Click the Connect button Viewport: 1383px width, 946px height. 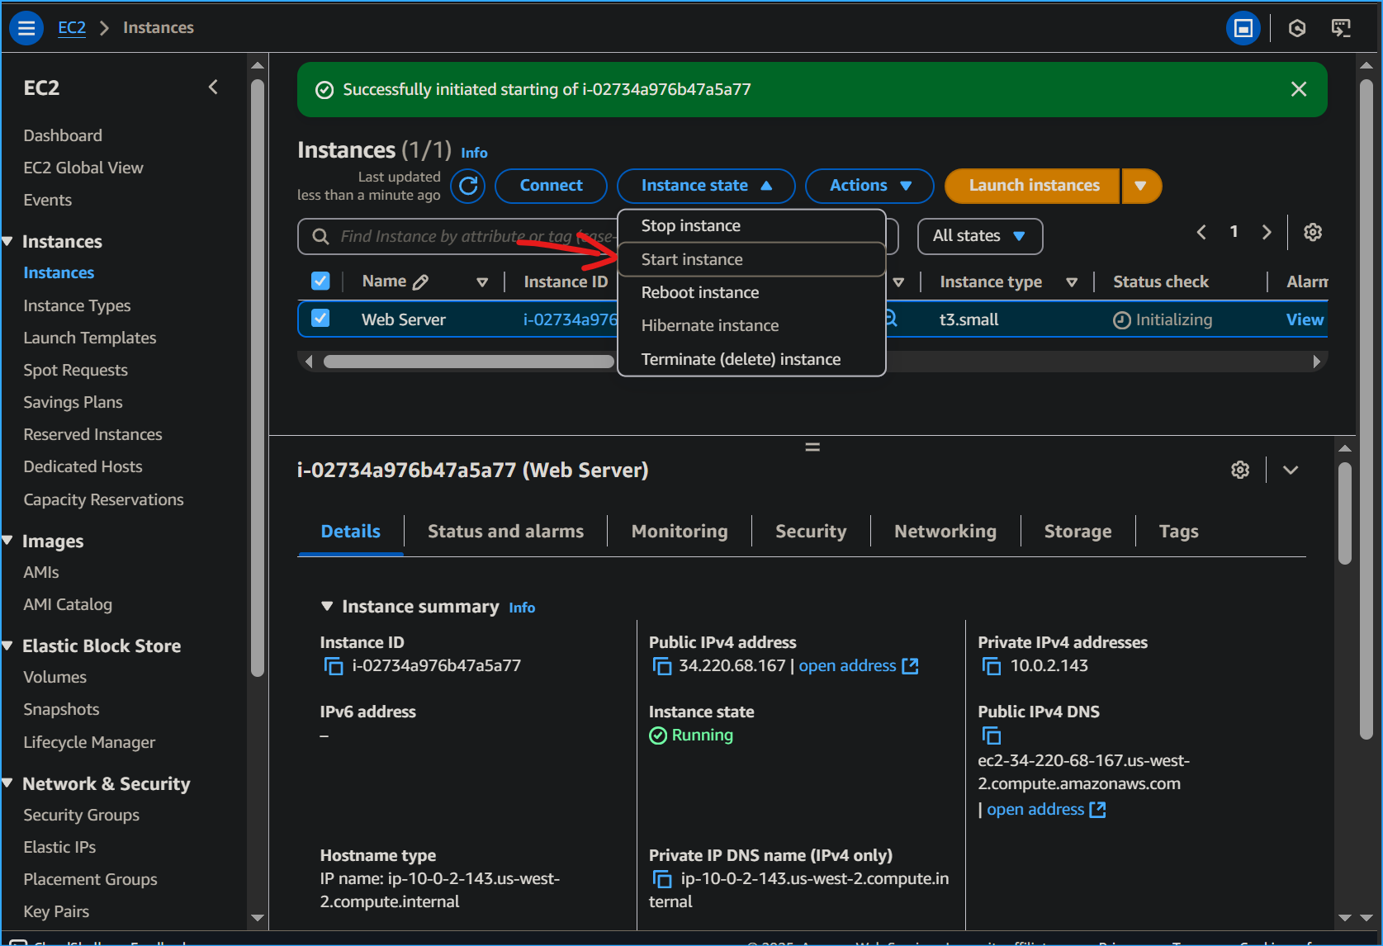551,186
